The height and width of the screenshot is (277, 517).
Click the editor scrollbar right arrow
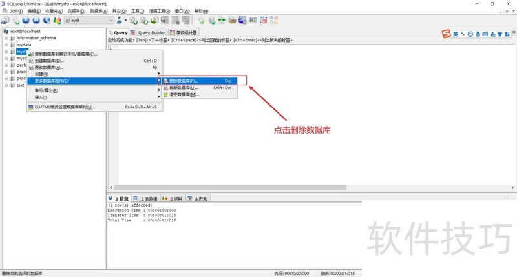coord(512,187)
